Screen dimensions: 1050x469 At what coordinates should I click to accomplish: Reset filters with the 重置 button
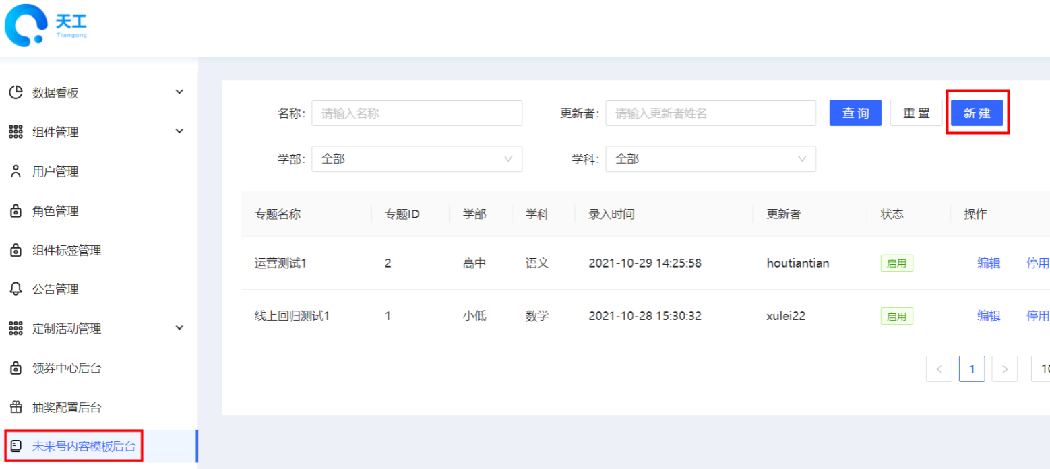[916, 113]
